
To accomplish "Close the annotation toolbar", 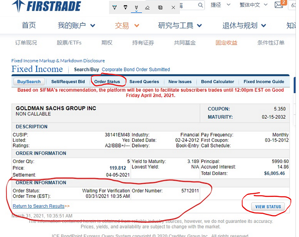I will tap(173, 8).
